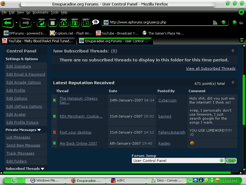This screenshot has width=246, height=185.
Task: Open the Tools menu
Action: tap(55, 12)
